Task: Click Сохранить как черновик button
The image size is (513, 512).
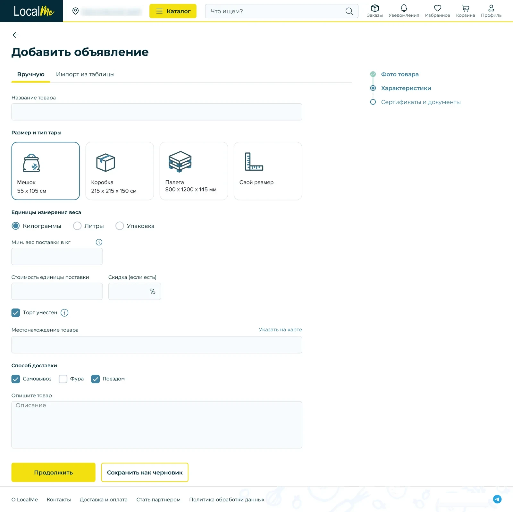Action: (x=145, y=472)
